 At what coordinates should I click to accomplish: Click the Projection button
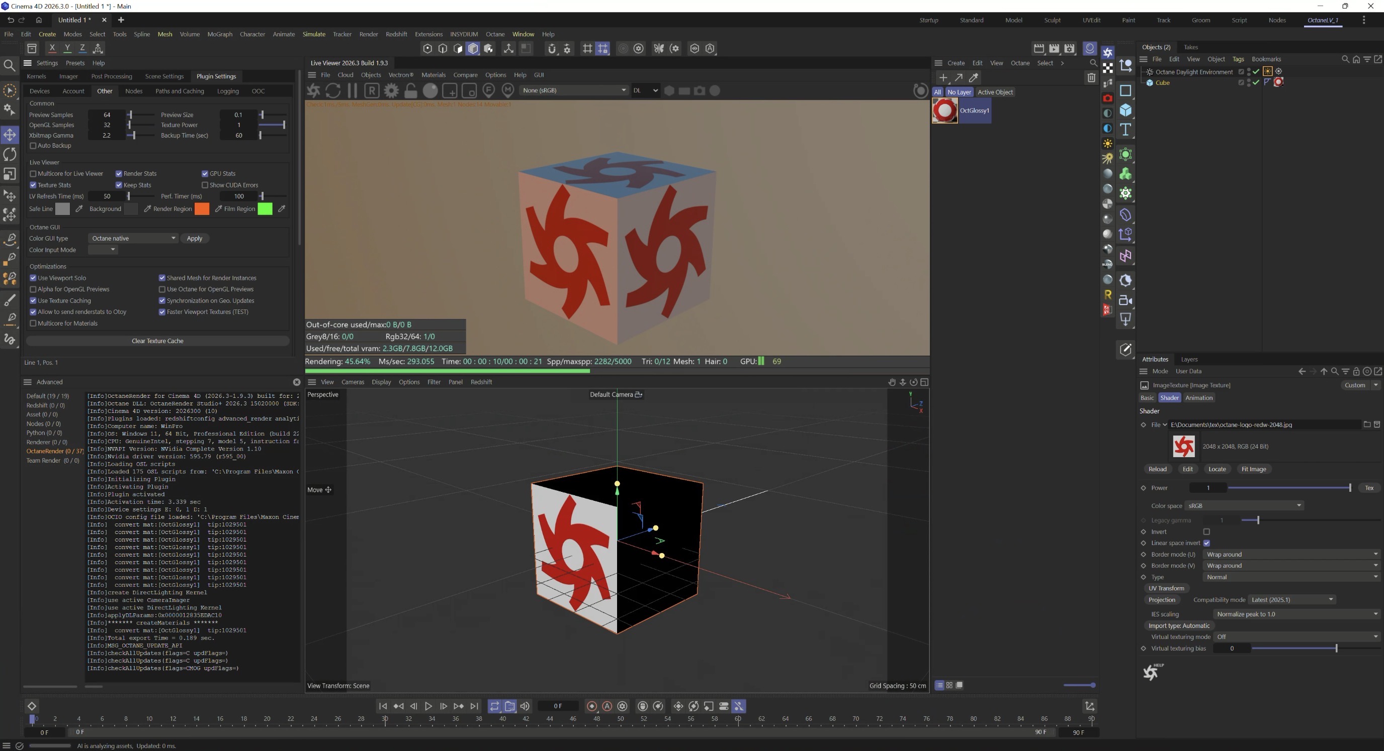click(x=1162, y=600)
